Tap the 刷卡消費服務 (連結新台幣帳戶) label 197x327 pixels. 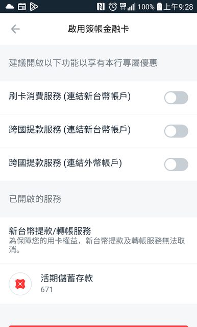click(x=70, y=97)
